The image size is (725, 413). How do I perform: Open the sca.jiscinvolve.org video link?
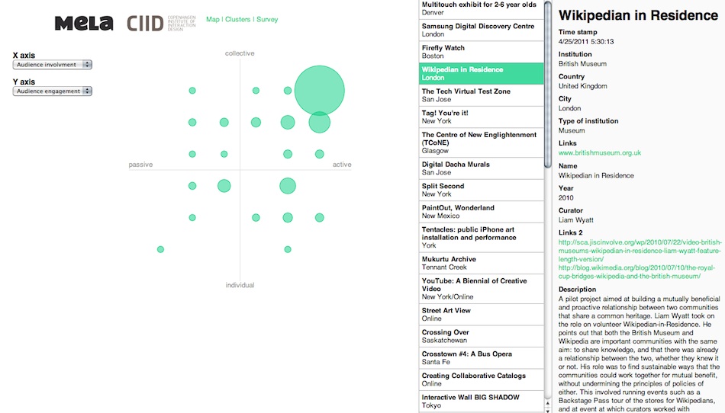(x=640, y=251)
